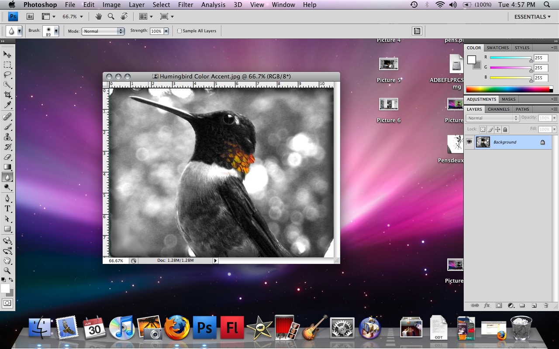The image size is (559, 349).
Task: Swap foreground and background colors
Action: pyautogui.click(x=11, y=279)
